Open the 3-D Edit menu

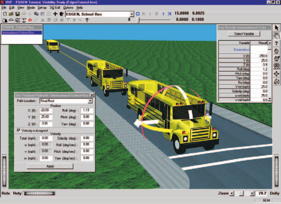pos(55,7)
